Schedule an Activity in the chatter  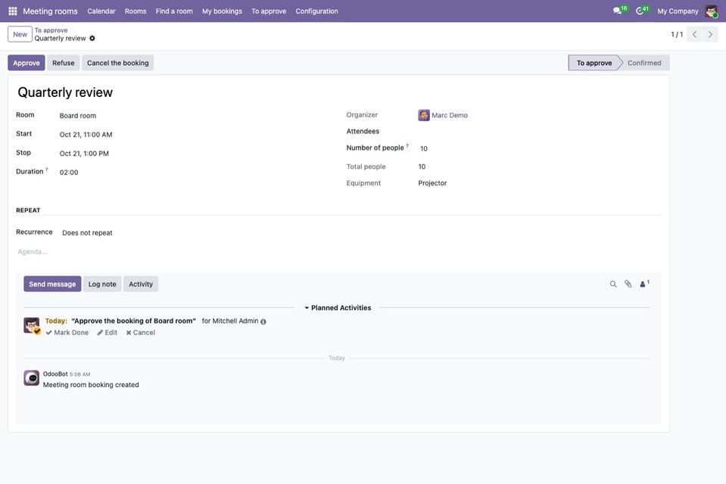click(x=141, y=284)
